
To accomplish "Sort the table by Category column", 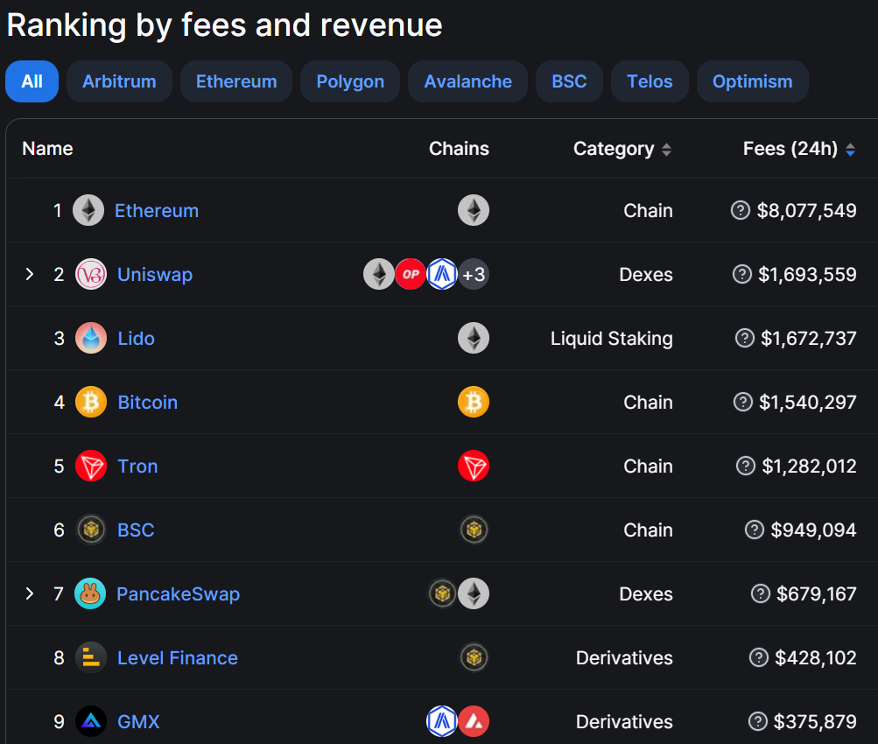I will click(x=622, y=149).
